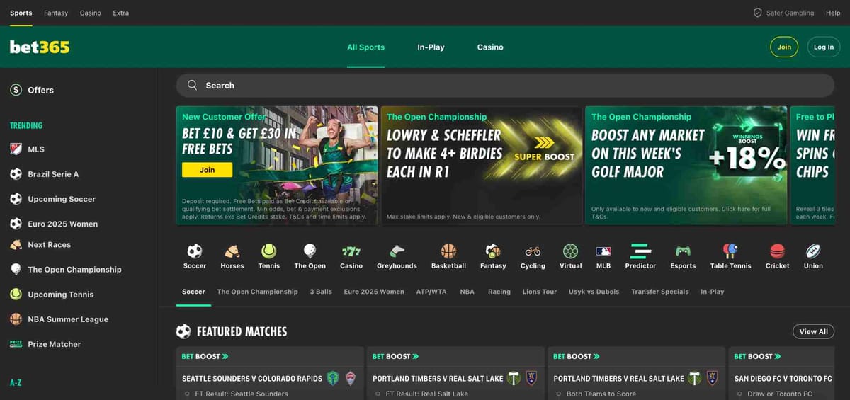Screen dimensions: 850x400
Task: Select the Greyhounds icon
Action: (x=397, y=251)
